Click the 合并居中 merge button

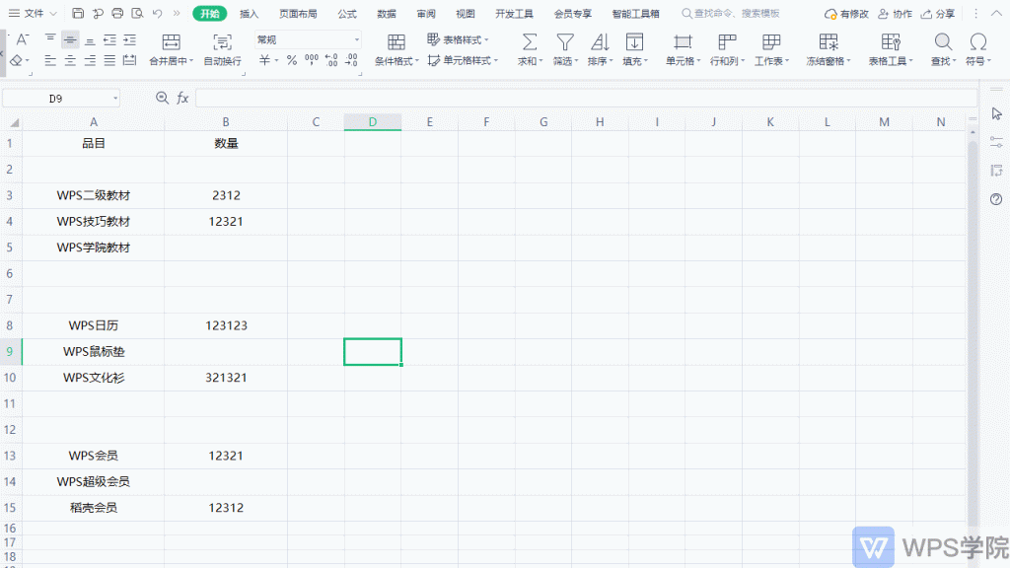click(172, 49)
